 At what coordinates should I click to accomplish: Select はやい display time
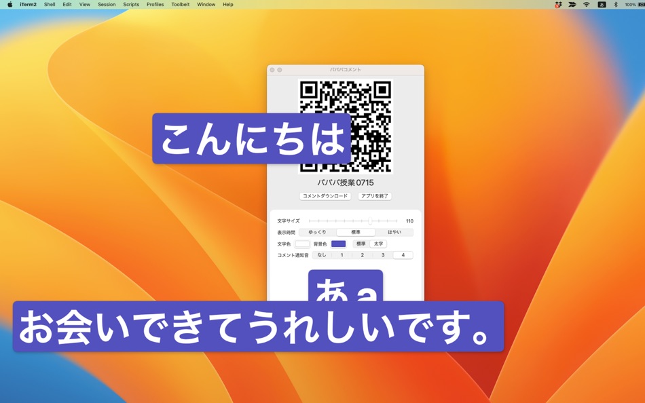point(394,232)
